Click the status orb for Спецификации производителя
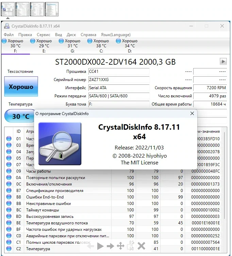 (9, 190)
